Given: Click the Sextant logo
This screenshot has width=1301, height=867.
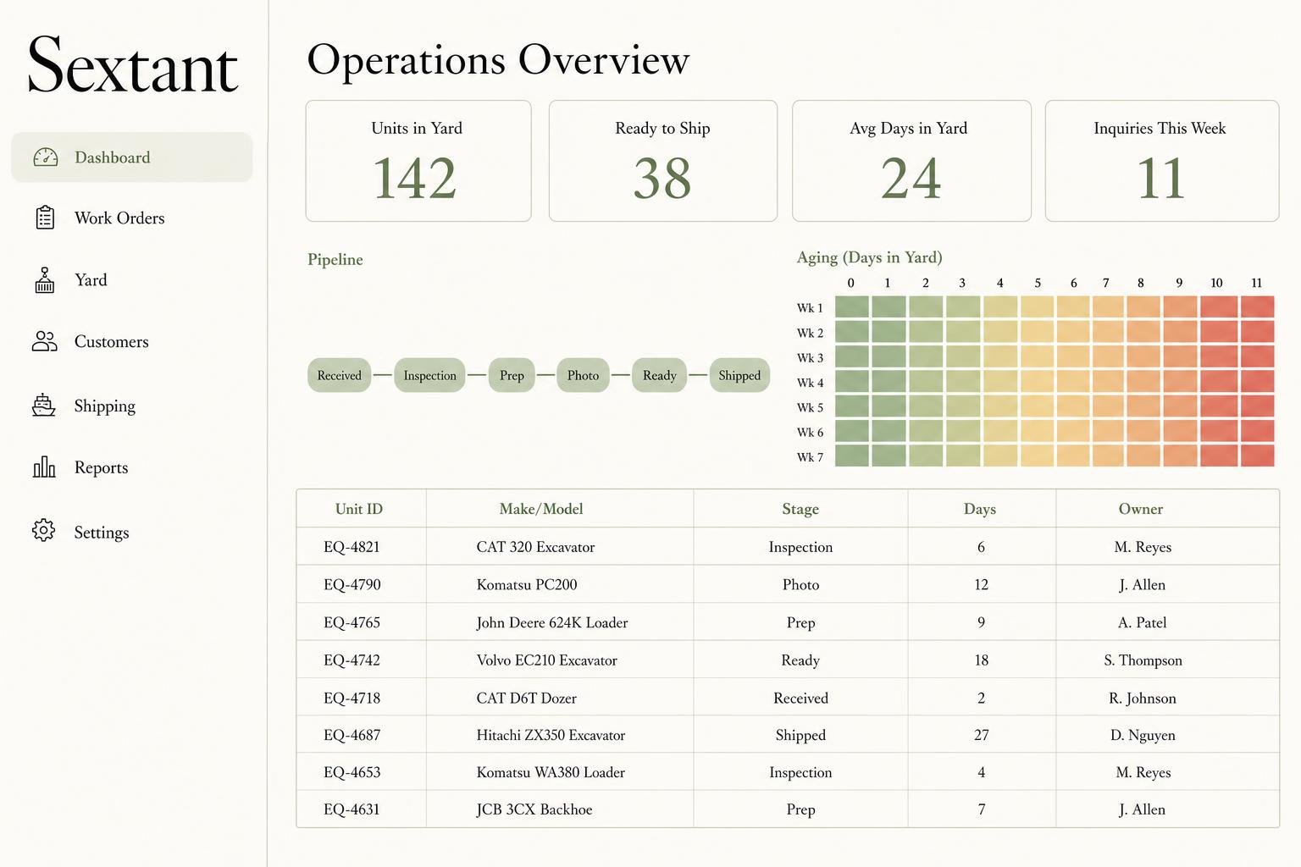Looking at the screenshot, I should pos(133,66).
